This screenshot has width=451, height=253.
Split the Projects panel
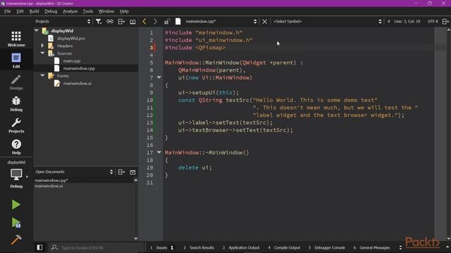pyautogui.click(x=121, y=22)
